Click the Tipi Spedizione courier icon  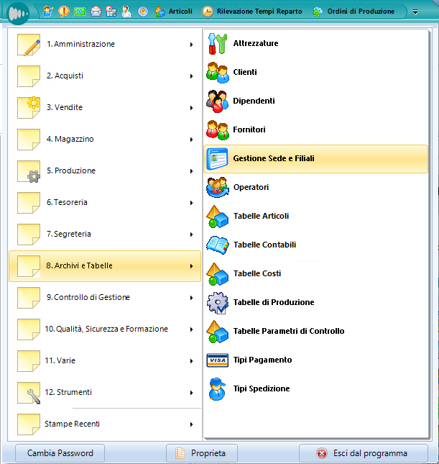pos(217,389)
